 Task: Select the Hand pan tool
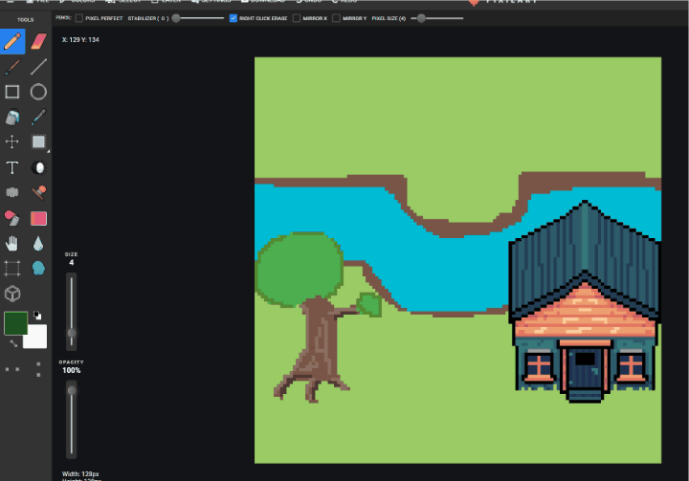coord(12,243)
